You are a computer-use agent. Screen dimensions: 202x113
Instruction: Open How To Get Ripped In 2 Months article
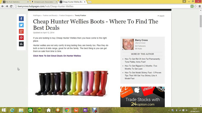click(x=141, y=67)
